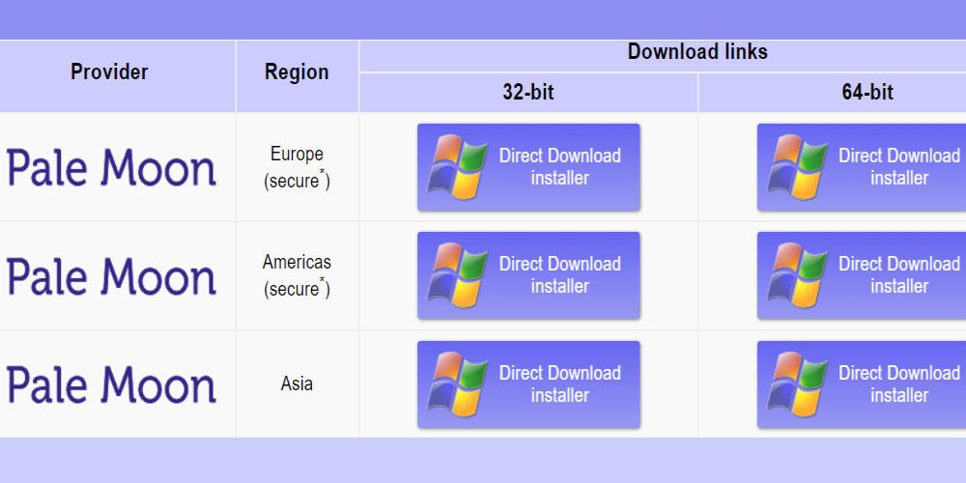Click the Download links header
The height and width of the screenshot is (483, 966).
click(x=697, y=52)
